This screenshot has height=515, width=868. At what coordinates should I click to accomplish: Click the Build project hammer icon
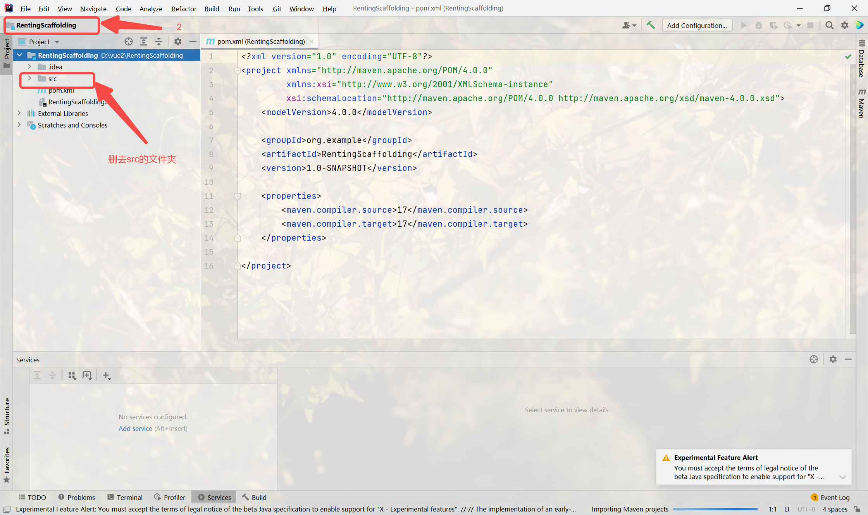(x=651, y=25)
